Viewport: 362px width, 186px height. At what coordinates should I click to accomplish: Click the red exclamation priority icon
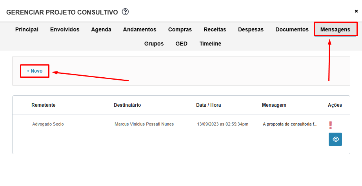pos(331,125)
